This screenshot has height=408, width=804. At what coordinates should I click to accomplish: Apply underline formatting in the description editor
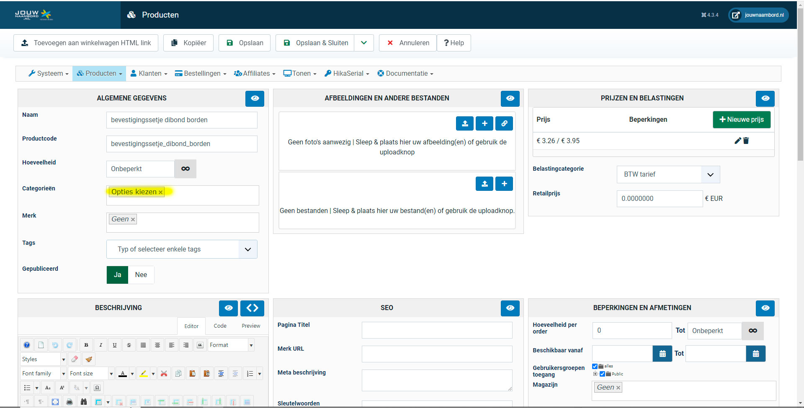(115, 345)
